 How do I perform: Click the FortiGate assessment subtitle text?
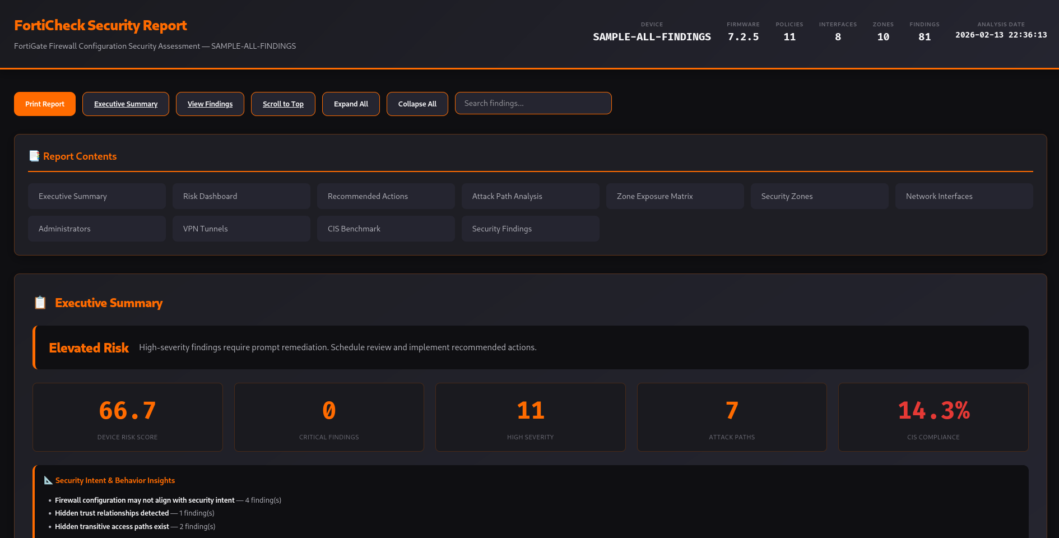pos(155,46)
